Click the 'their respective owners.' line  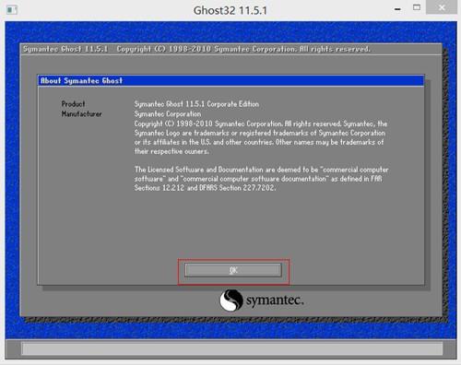(x=171, y=151)
